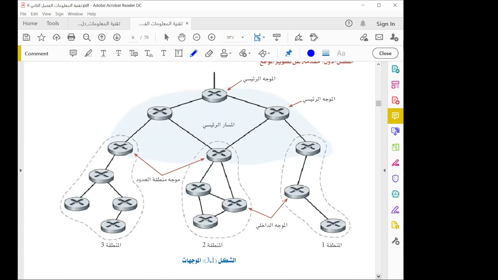
Task: Upload the file using the cloud arrow icon
Action: 56,37
